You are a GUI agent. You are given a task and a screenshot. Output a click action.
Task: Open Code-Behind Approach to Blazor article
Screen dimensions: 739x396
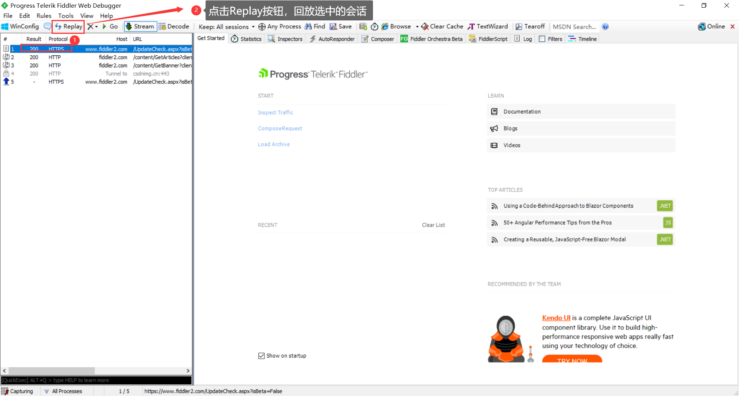[581, 206]
